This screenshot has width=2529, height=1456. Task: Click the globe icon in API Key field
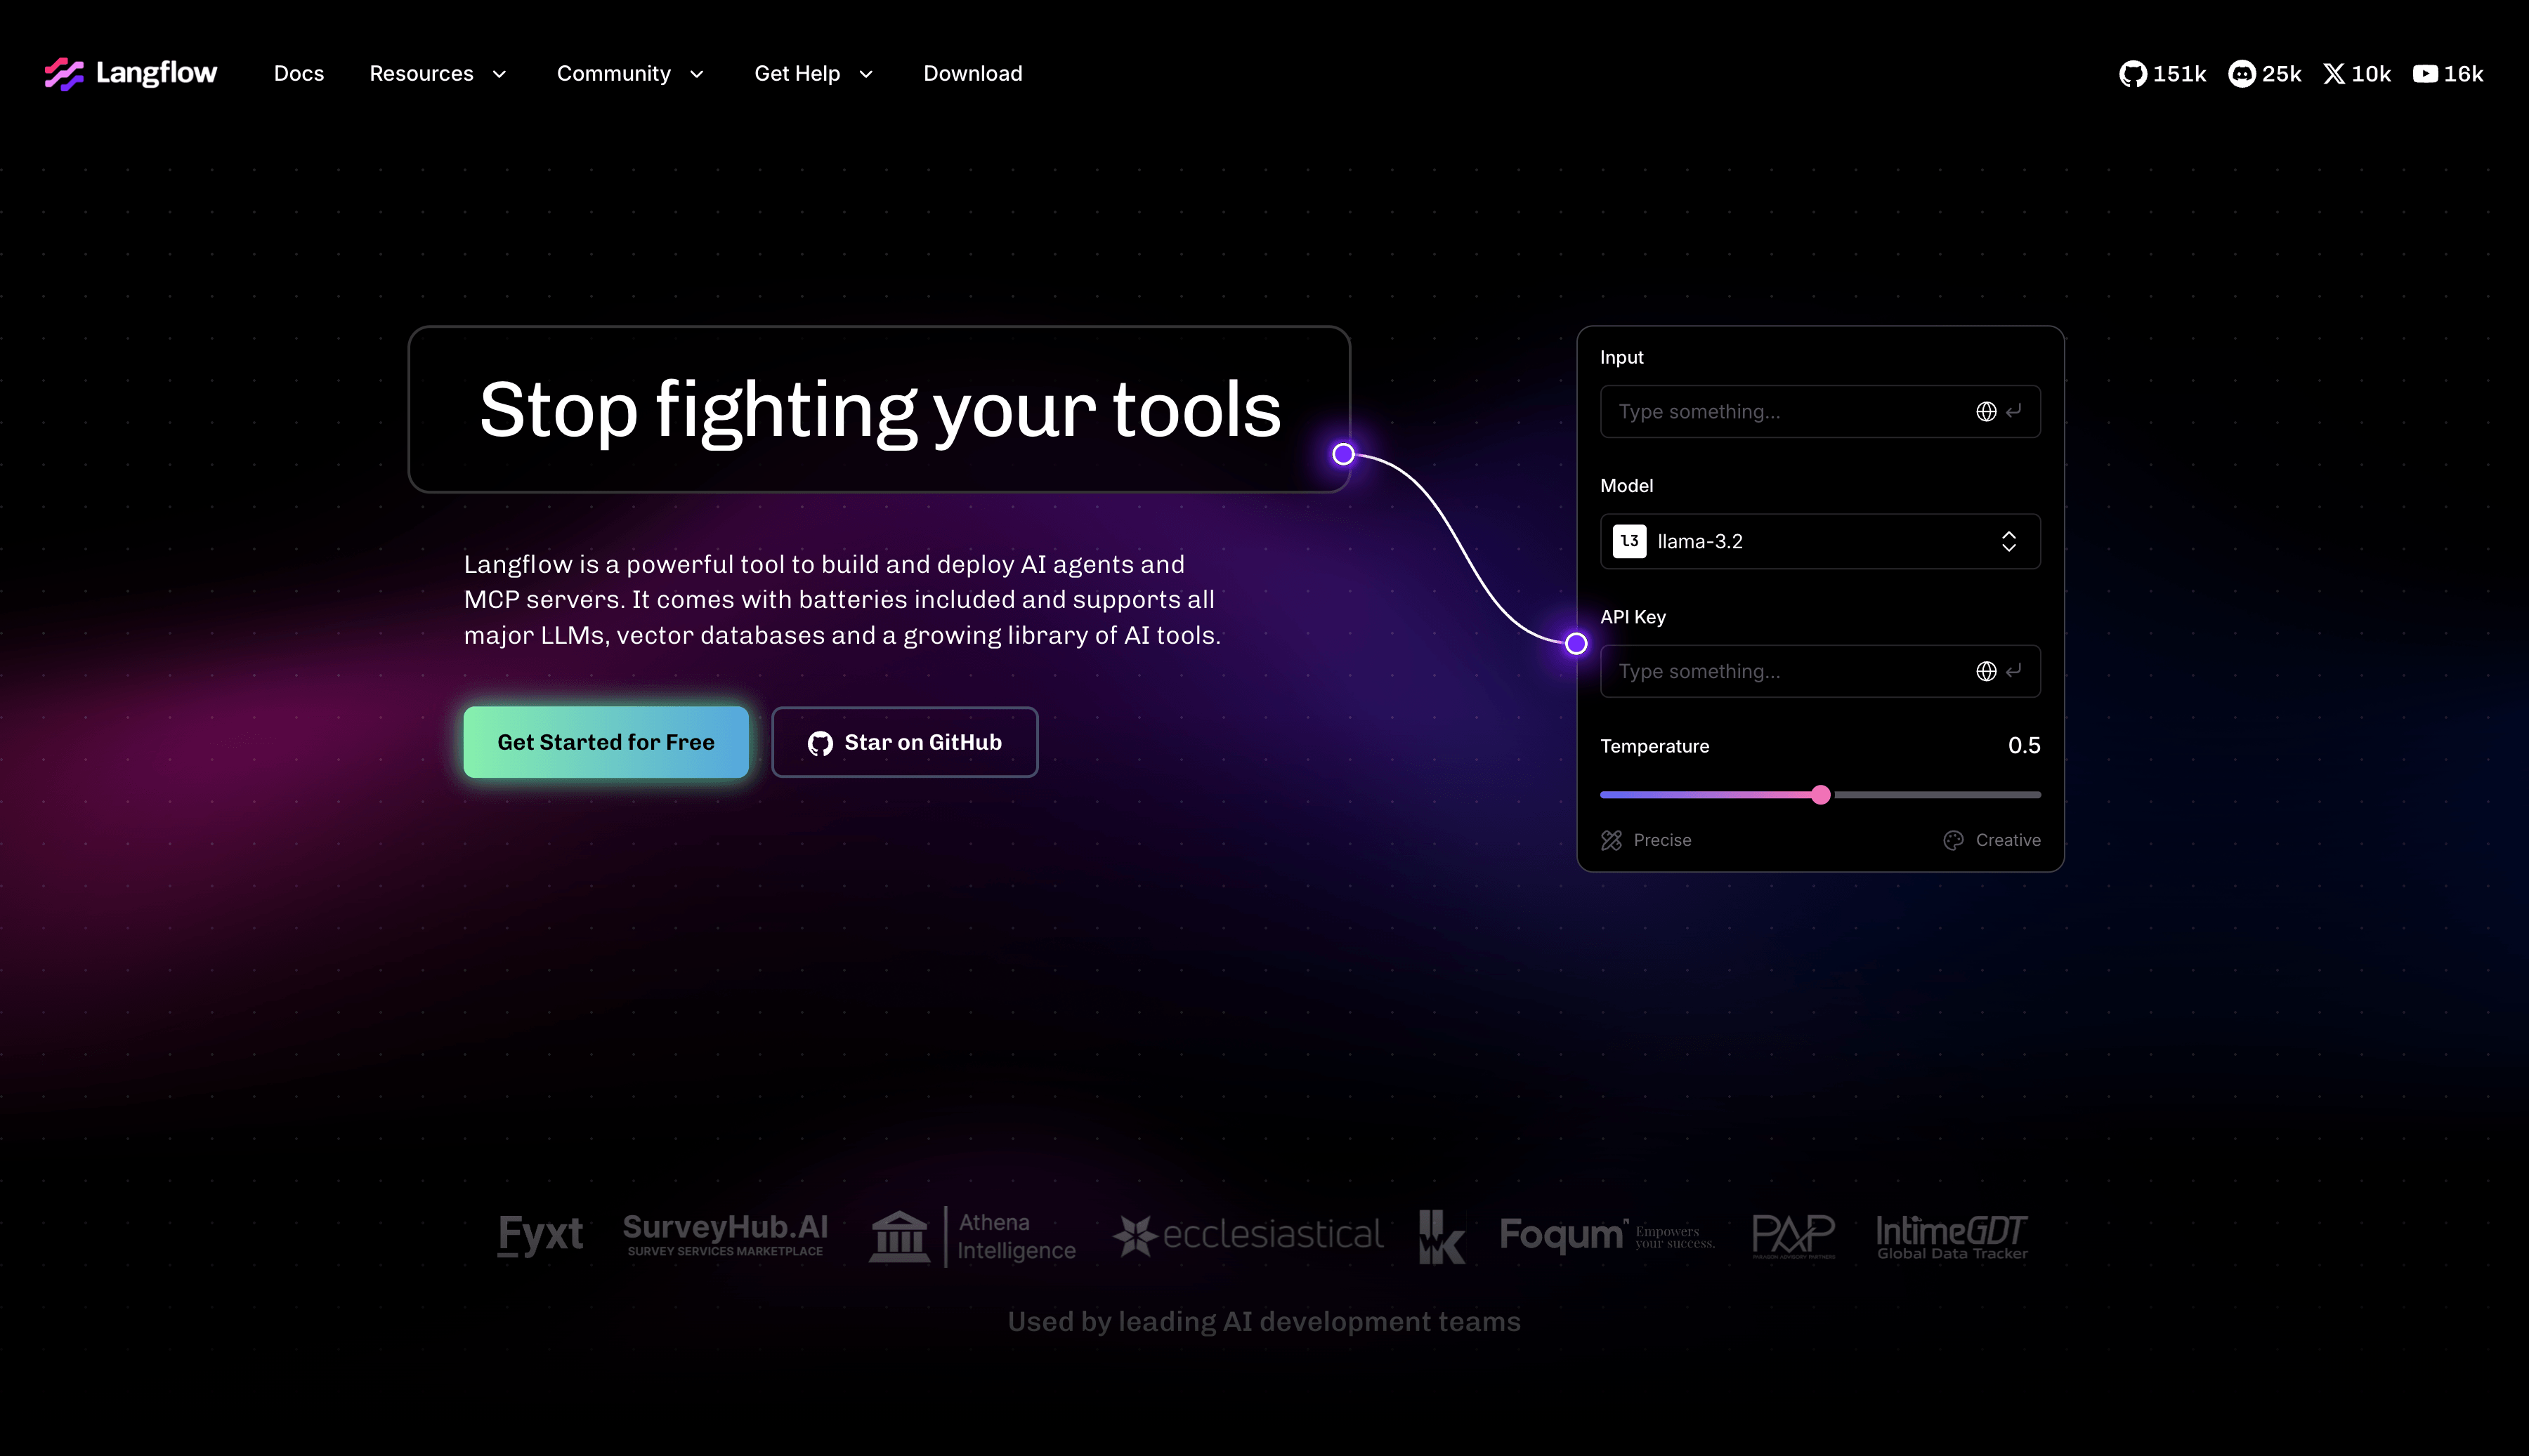1986,671
